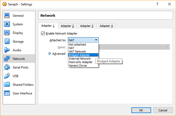This screenshot has width=176, height=116.
Task: Open Shared Folders icon
Action: 7,85
